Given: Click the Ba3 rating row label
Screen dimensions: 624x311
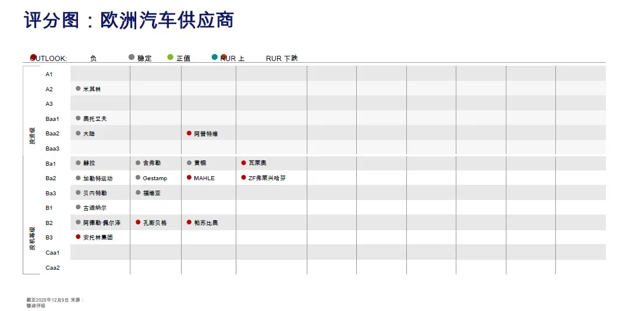Looking at the screenshot, I should [51, 193].
